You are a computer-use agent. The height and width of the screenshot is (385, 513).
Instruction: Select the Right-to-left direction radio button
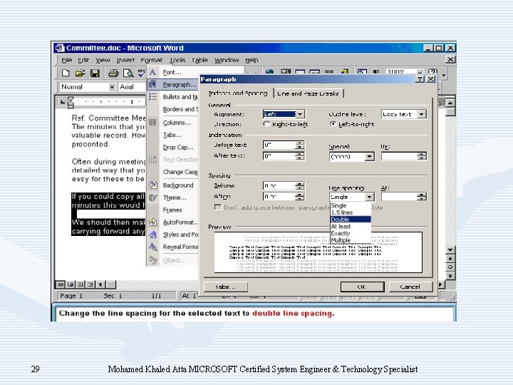click(266, 124)
